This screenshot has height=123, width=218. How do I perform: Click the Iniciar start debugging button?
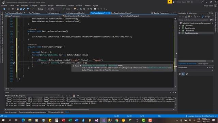(67, 9)
